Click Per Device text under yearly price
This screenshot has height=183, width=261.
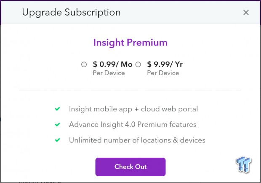click(163, 73)
